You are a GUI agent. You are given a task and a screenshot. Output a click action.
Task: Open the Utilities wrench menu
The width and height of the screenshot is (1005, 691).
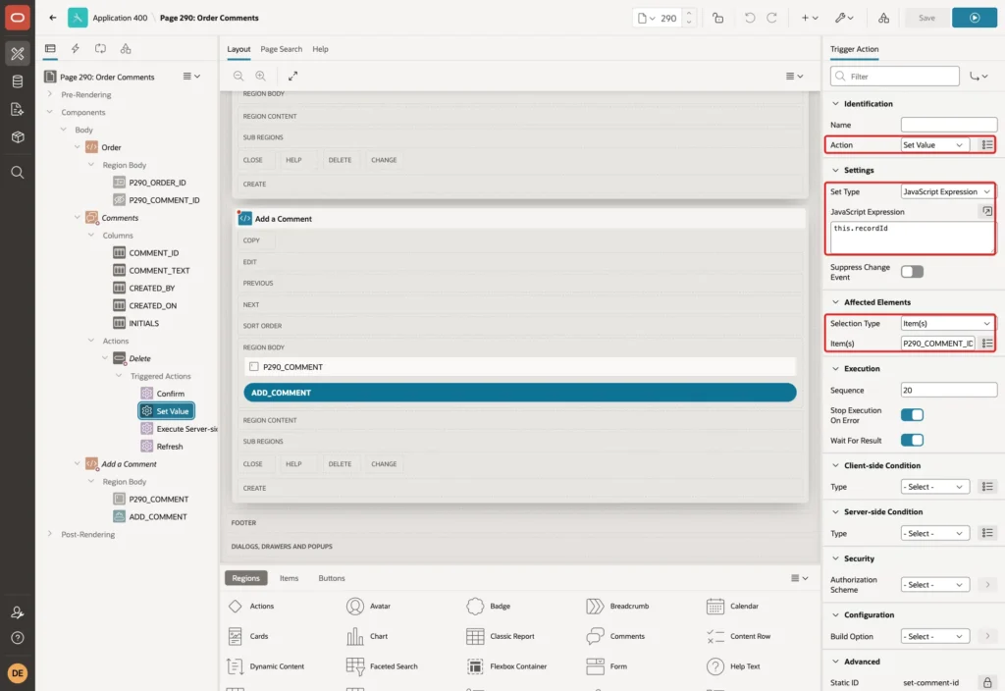tap(844, 18)
